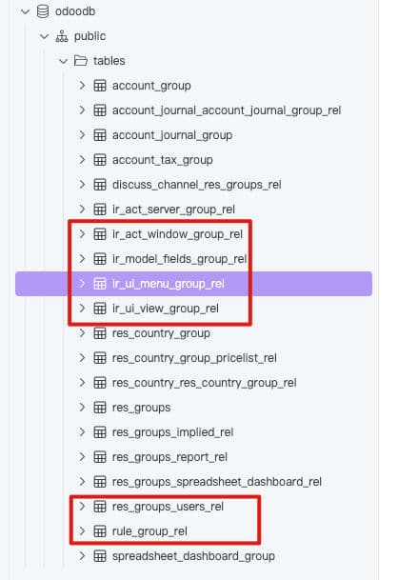This screenshot has height=580, width=398.
Task: Collapse the public schema node
Action: click(x=44, y=36)
